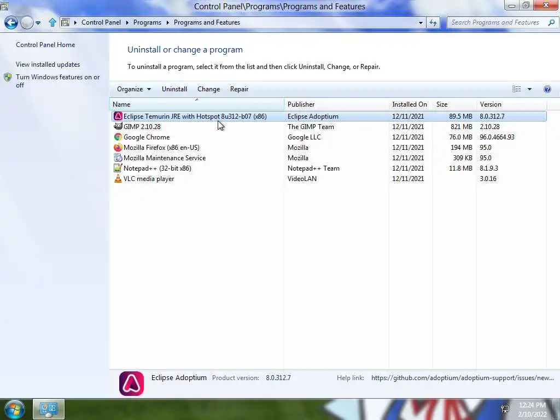The width and height of the screenshot is (560, 420).
Task: Click the Notepad++ icon in list
Action: click(118, 168)
